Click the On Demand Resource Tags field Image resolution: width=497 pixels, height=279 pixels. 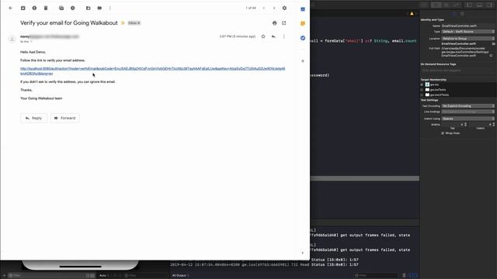tap(457, 71)
